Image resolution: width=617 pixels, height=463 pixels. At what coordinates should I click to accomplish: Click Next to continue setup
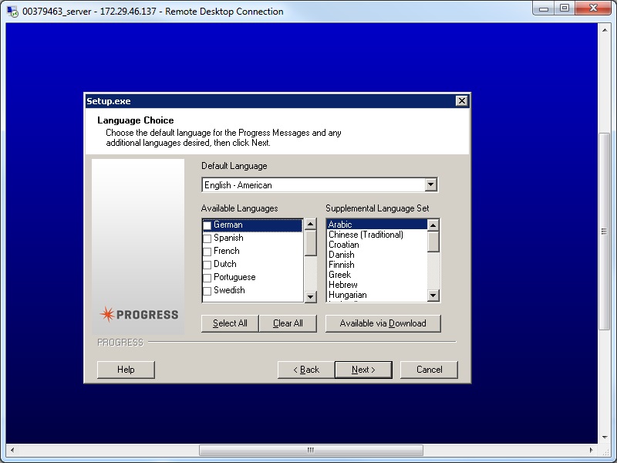tap(363, 370)
